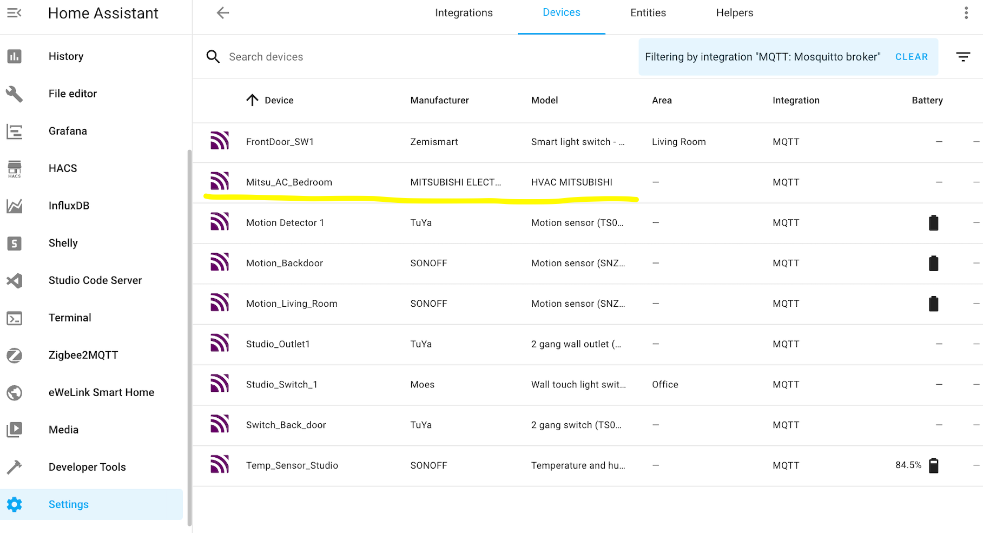The width and height of the screenshot is (983, 533).
Task: Open the InfluxDB sidebar item
Action: [x=69, y=206]
